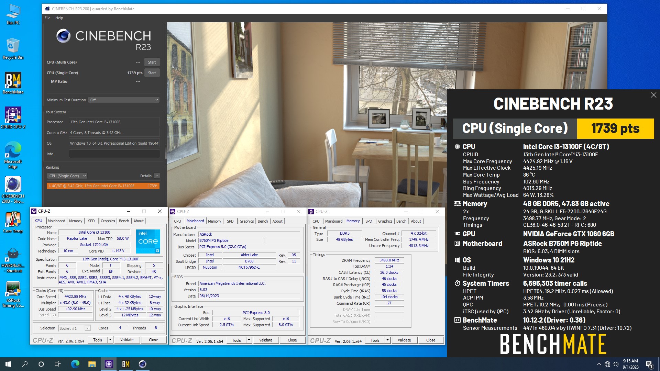Open SPD tab in third CPU-Z window

tap(369, 221)
